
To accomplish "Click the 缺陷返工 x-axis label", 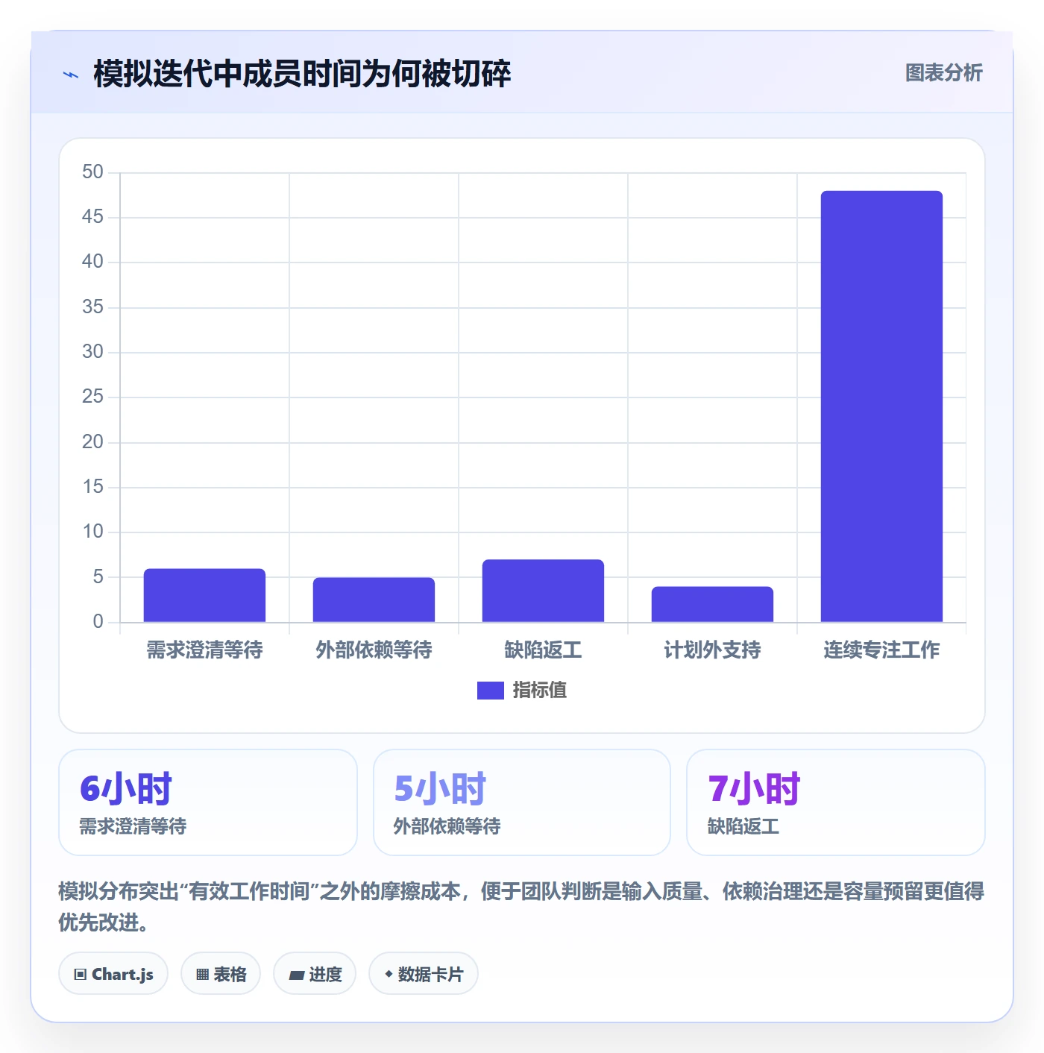I will [543, 650].
